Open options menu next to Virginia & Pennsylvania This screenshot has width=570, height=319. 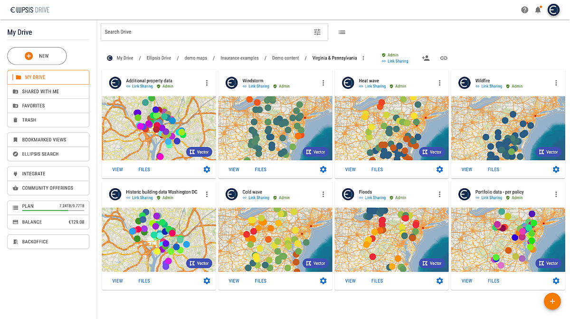(x=363, y=58)
